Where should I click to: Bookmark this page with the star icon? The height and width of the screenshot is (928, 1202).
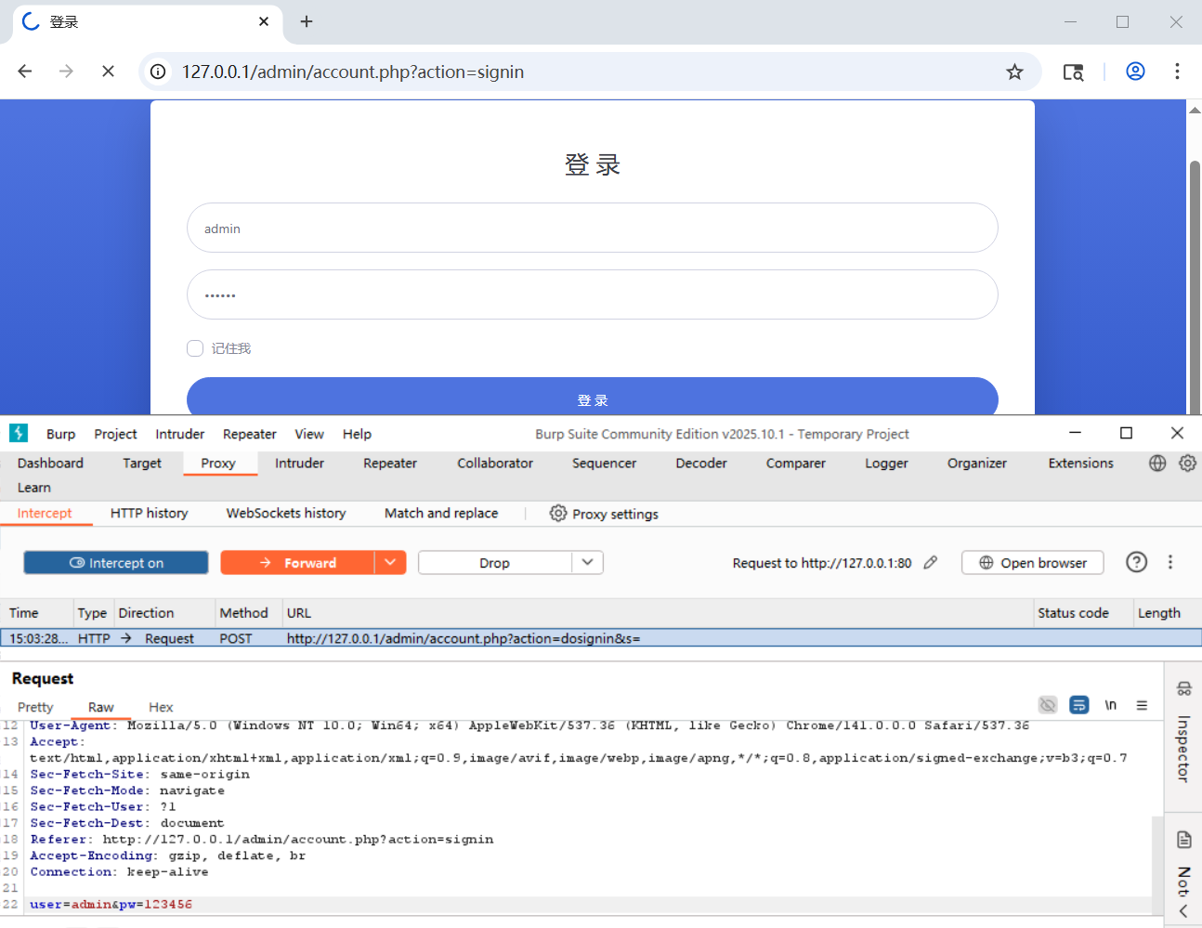tap(1014, 72)
